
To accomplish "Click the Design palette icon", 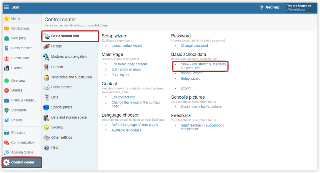I will pos(46,46).
